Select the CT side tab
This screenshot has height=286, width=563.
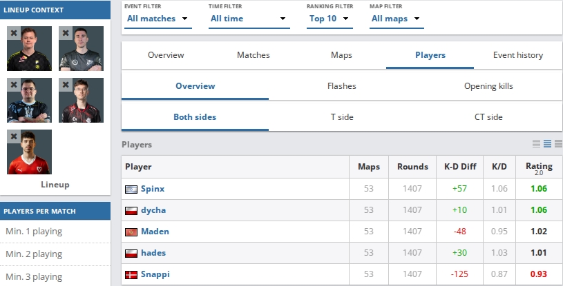[488, 117]
